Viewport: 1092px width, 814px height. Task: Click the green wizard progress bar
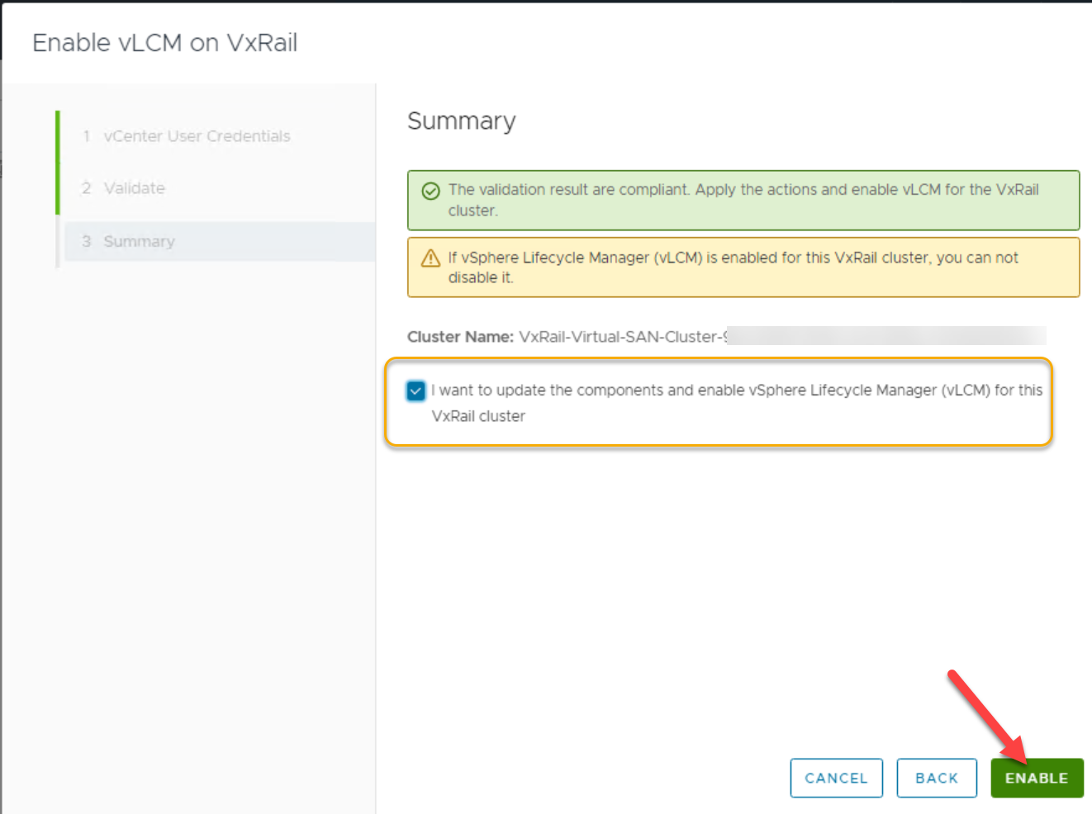tap(58, 162)
